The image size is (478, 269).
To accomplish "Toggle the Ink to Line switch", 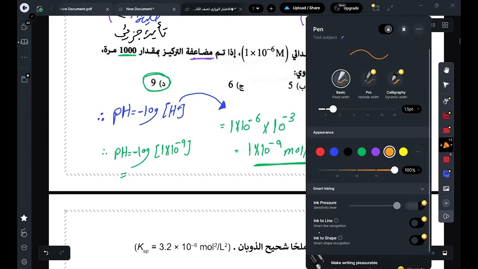I will tap(416, 223).
